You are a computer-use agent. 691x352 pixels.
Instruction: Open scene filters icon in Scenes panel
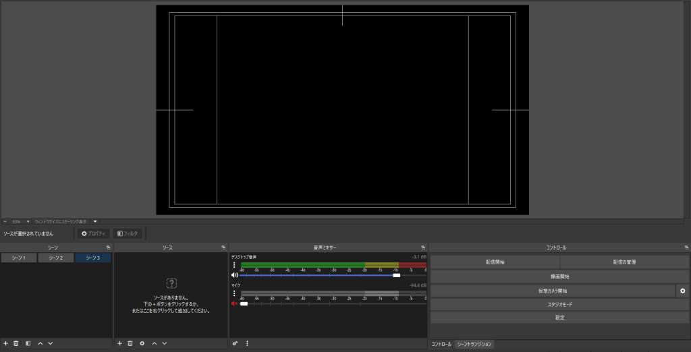point(28,343)
